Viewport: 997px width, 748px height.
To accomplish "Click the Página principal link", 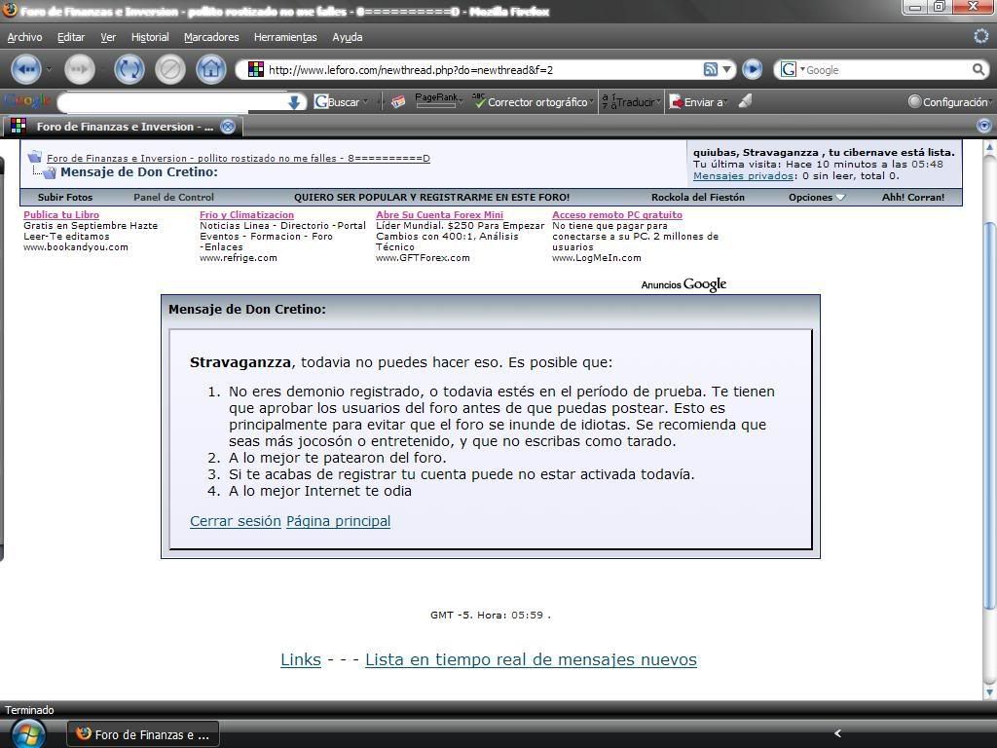I will pos(338,521).
